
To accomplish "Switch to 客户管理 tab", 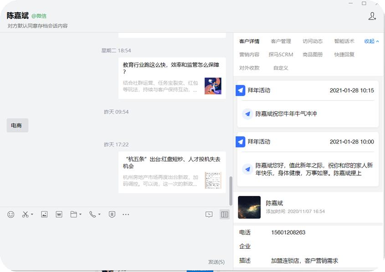I will [281, 41].
